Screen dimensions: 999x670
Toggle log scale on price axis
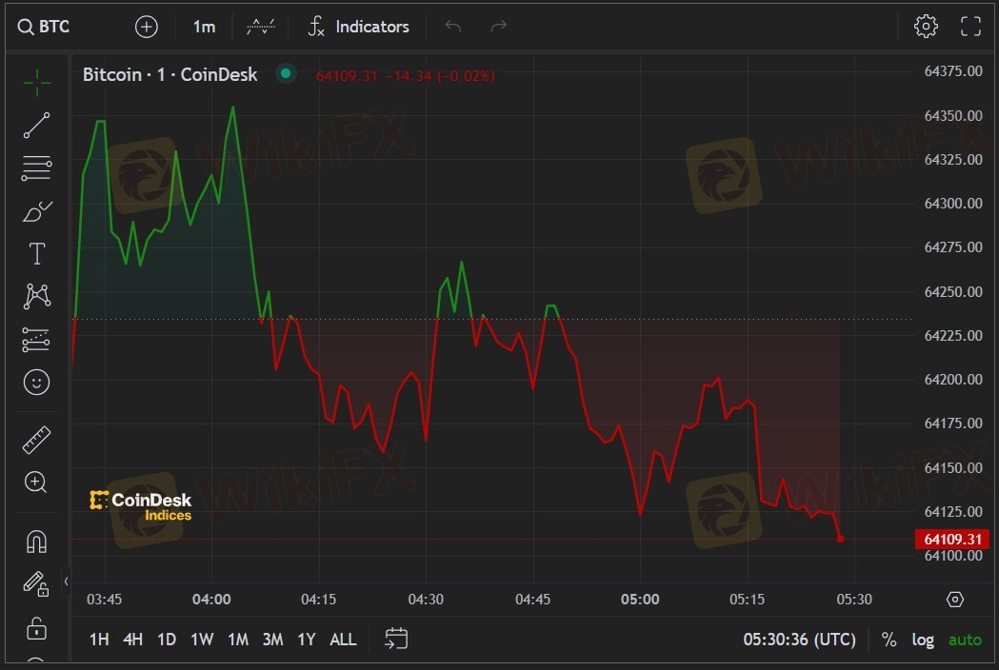point(923,640)
